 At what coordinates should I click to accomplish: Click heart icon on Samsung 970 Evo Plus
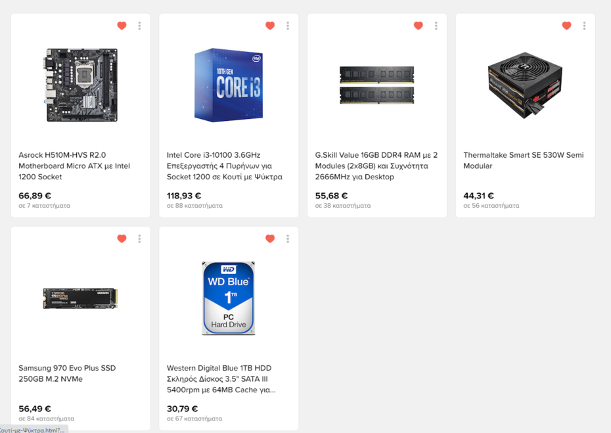tap(122, 239)
